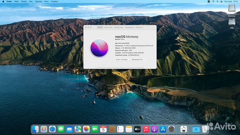The width and height of the screenshot is (240, 135).
Task: Click the 4 ГБ 1600 MHz DDR3 memory text
Action: pos(128,48)
